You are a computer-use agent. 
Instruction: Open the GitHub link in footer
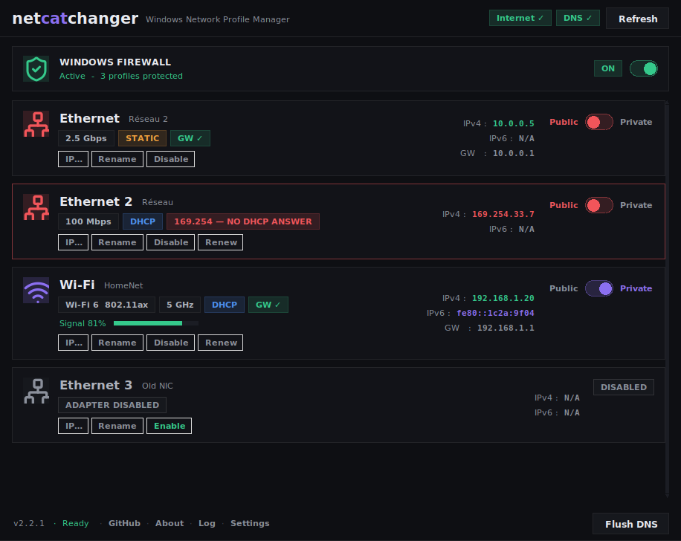124,523
